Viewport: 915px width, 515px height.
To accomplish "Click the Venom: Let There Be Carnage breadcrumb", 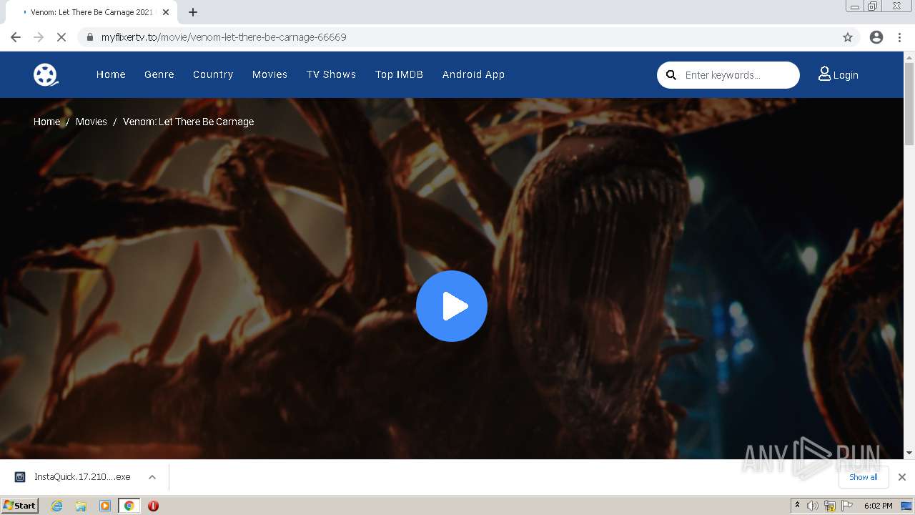I will [188, 122].
